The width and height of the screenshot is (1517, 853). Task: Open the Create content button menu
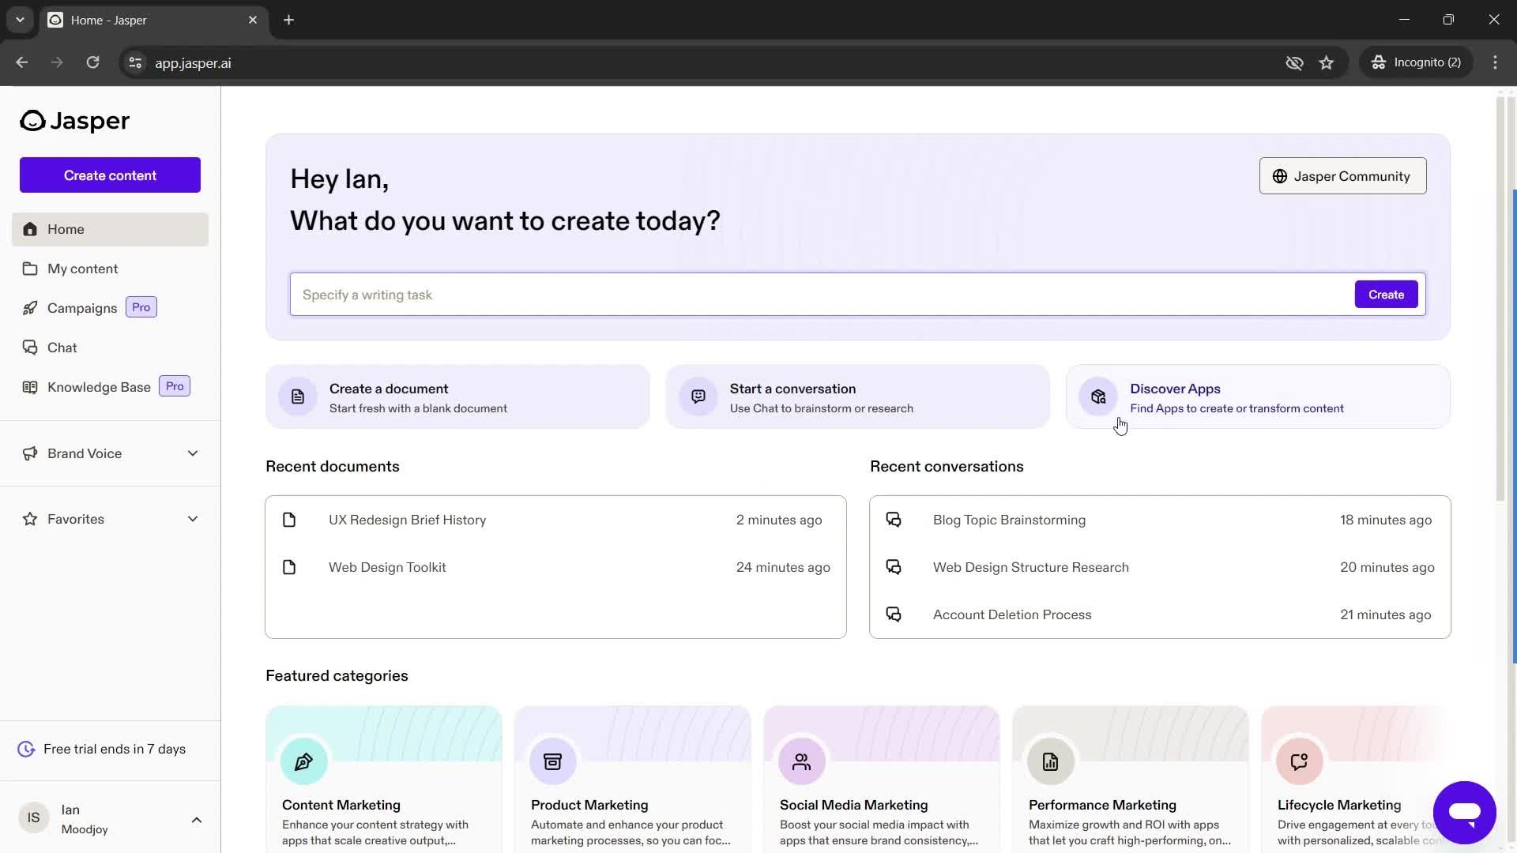click(111, 175)
